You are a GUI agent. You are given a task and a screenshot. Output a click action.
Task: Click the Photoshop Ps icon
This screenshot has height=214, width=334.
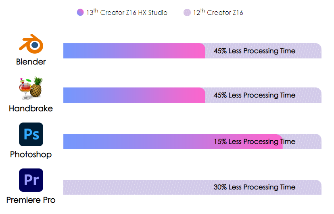(31, 135)
